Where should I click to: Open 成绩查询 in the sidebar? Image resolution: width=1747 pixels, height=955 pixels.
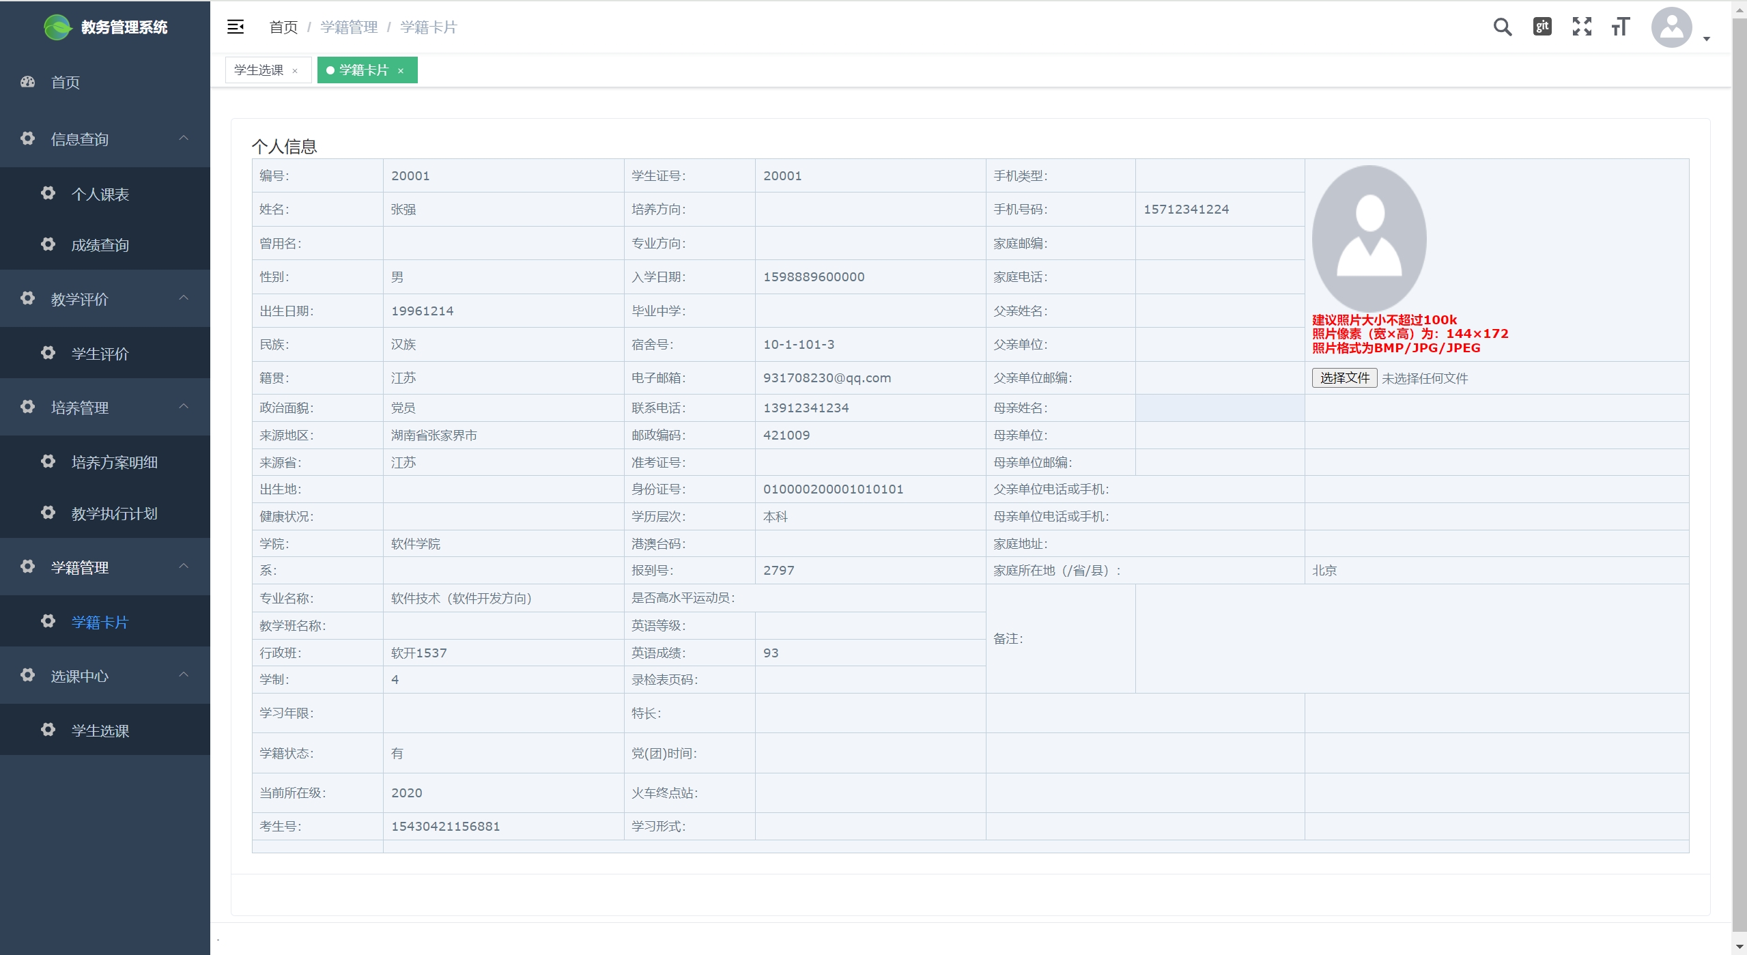[x=100, y=245]
